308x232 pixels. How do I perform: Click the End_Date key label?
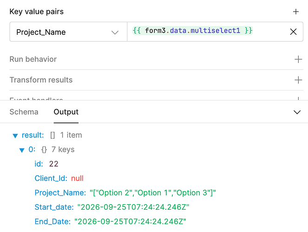[x=52, y=222]
